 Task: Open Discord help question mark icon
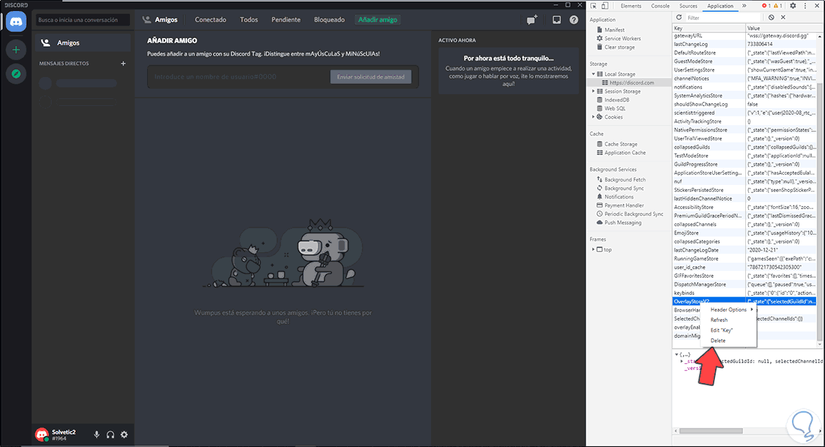coord(573,20)
